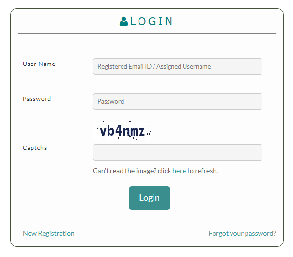Click the "Password" field label
The image size is (293, 257).
(37, 99)
